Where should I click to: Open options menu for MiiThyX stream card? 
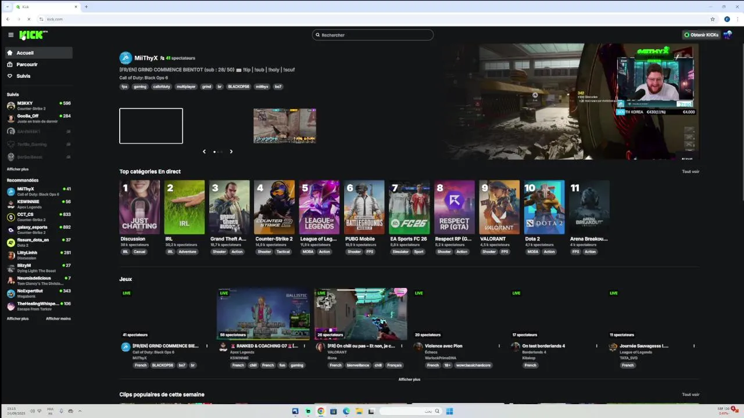pyautogui.click(x=206, y=346)
